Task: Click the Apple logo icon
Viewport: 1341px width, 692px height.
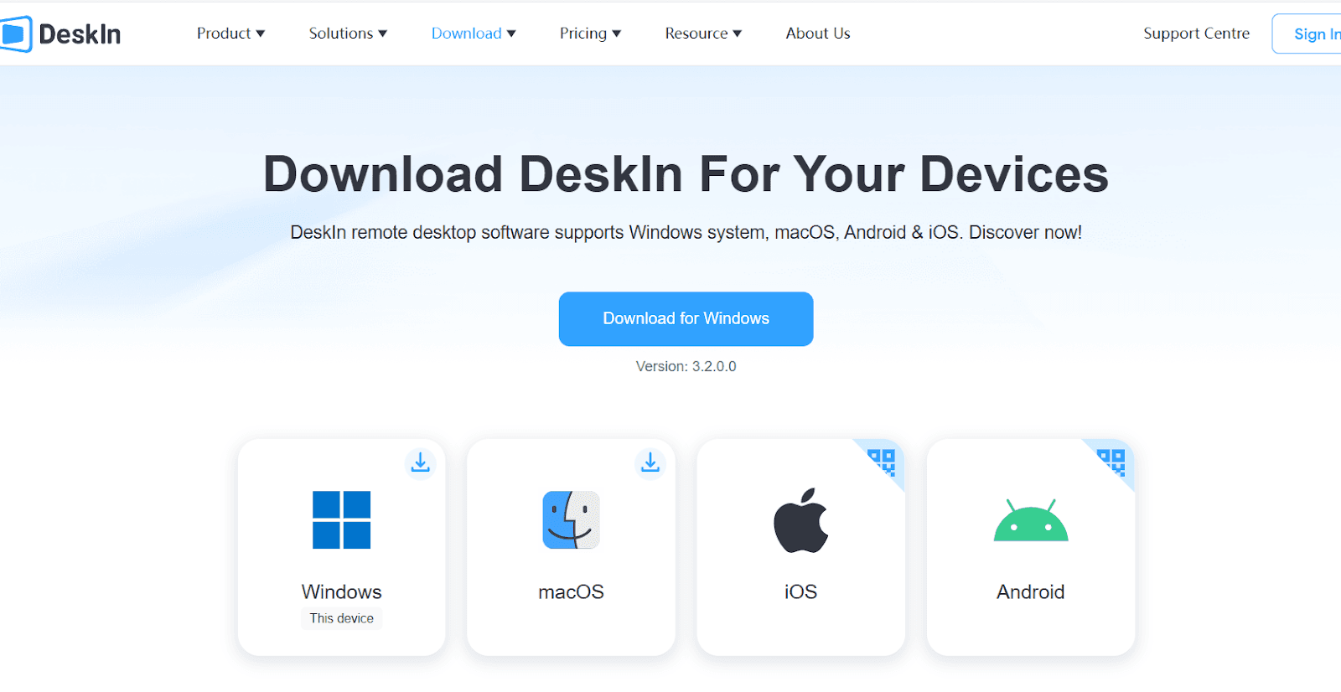Action: (x=801, y=520)
